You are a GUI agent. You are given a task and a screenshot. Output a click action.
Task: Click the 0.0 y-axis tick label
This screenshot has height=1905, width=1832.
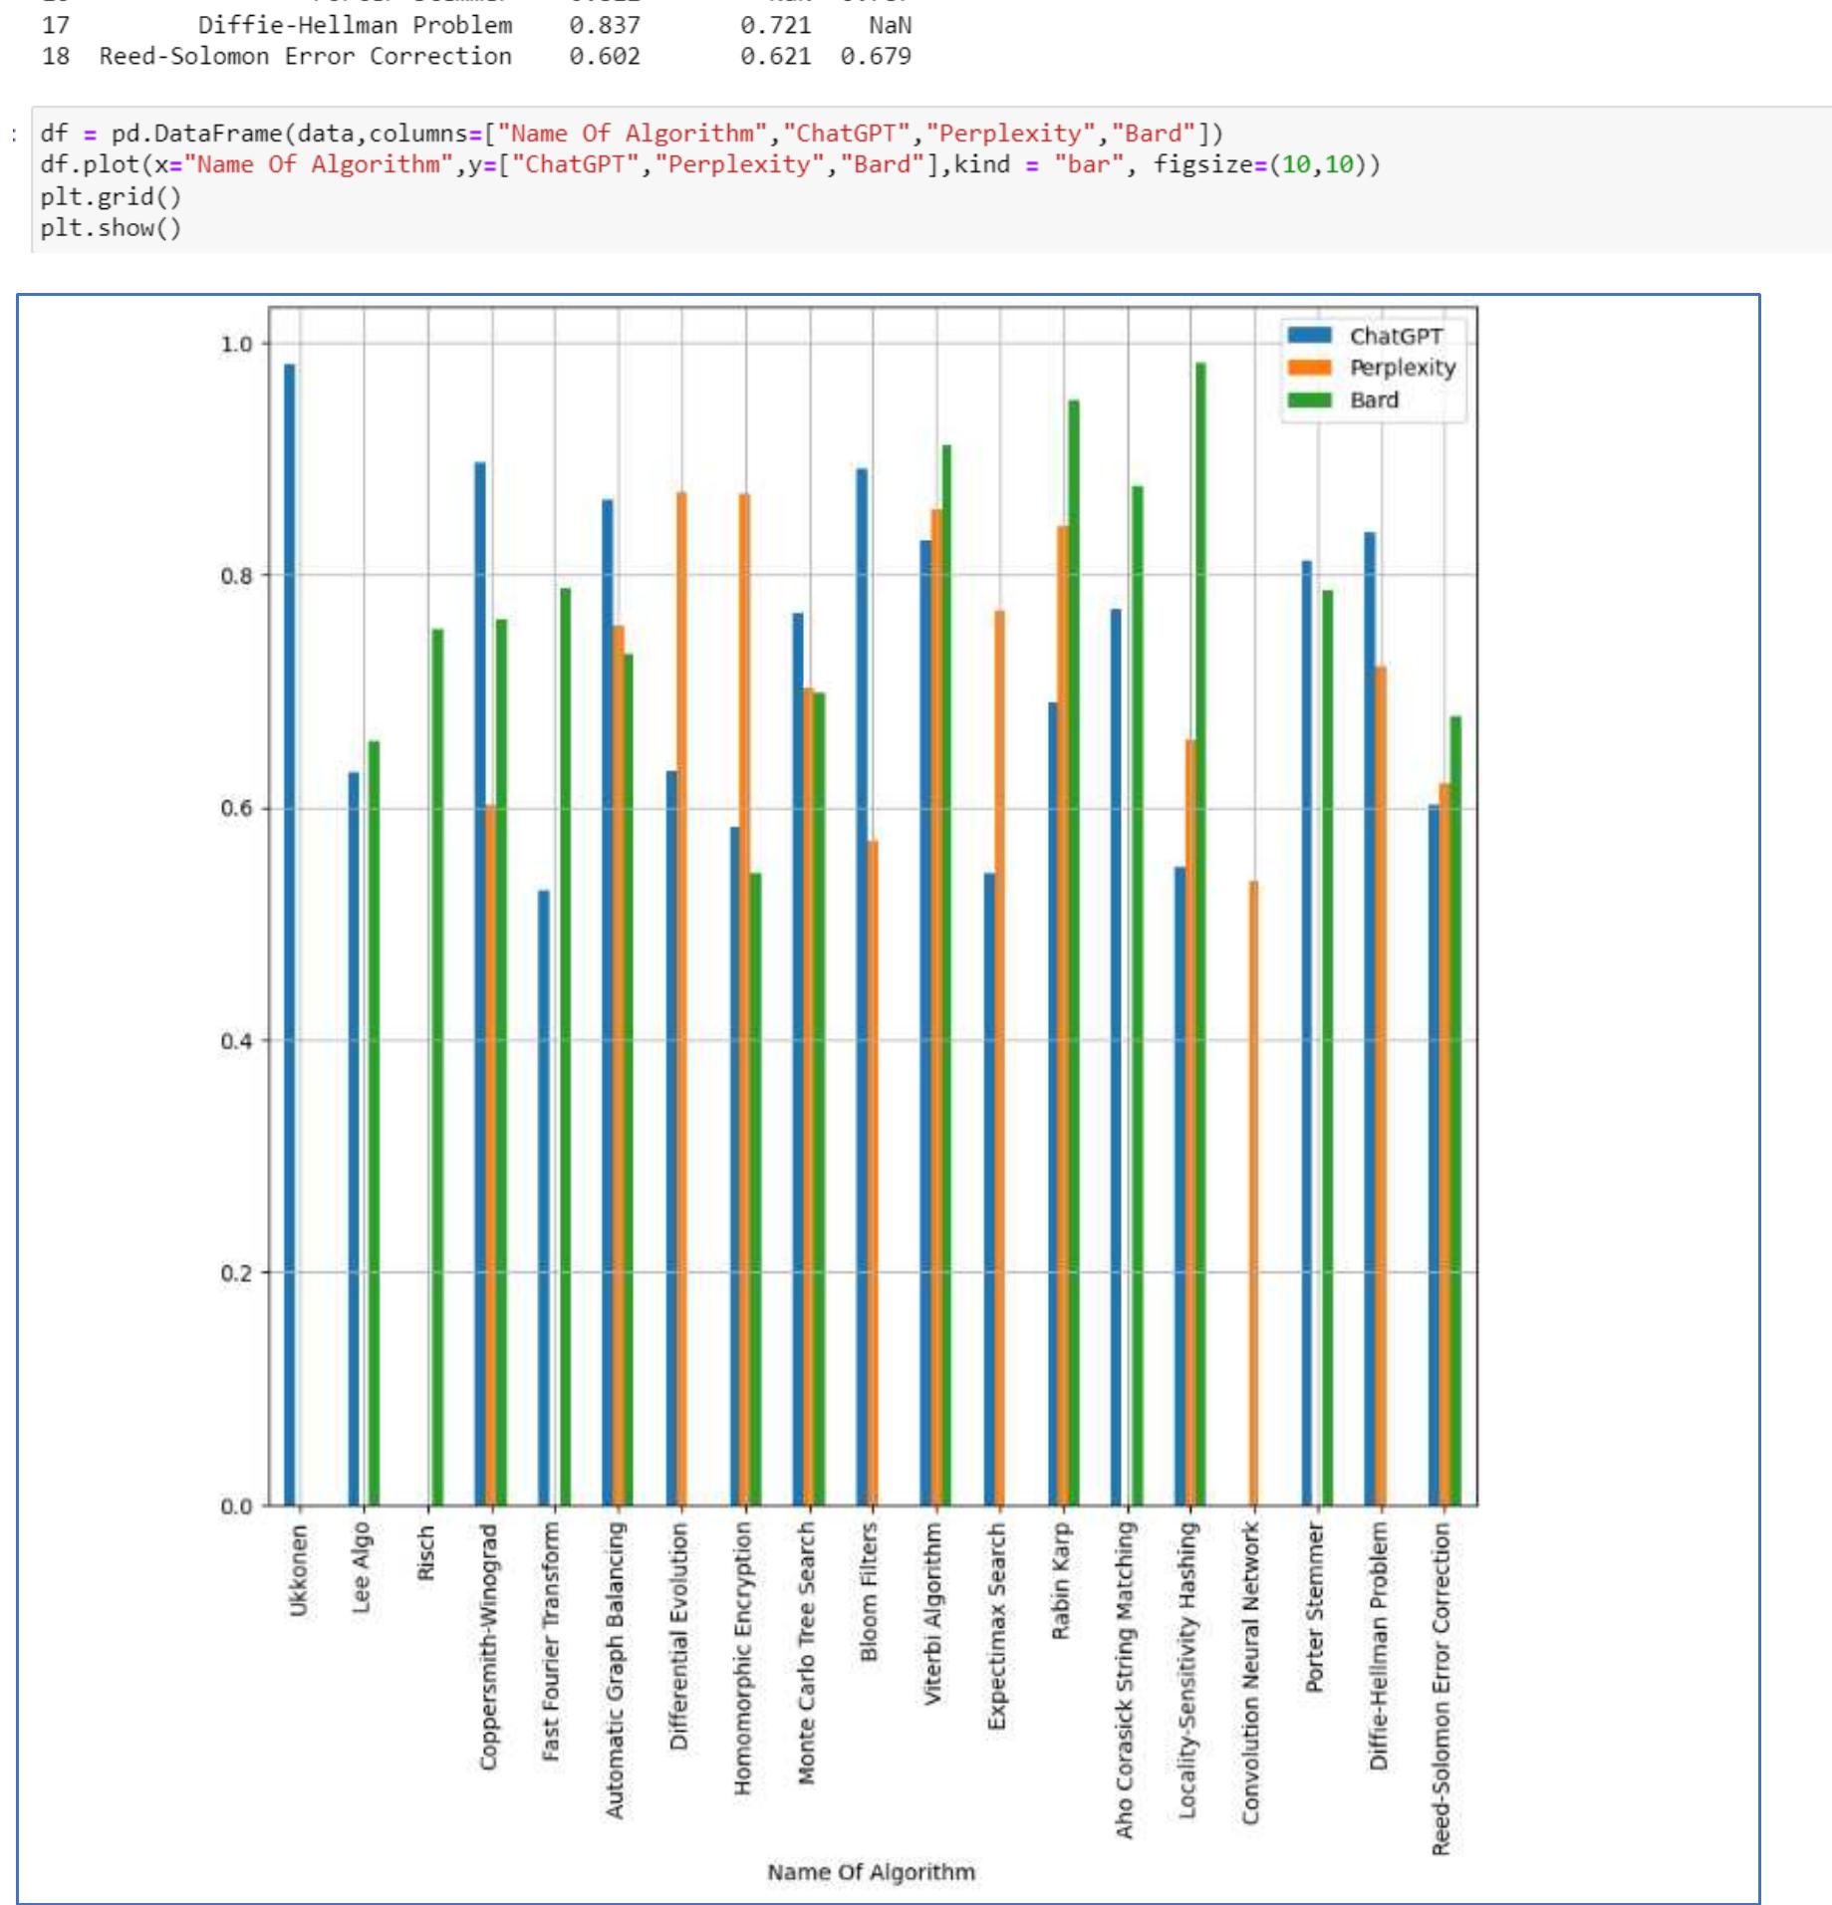(237, 1505)
